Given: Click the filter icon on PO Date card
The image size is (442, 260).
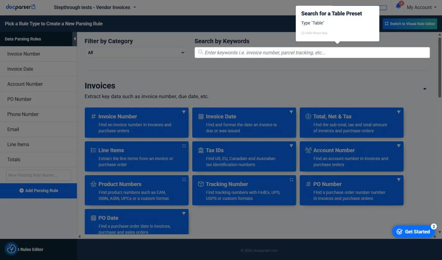Looking at the screenshot, I should click(x=184, y=213).
